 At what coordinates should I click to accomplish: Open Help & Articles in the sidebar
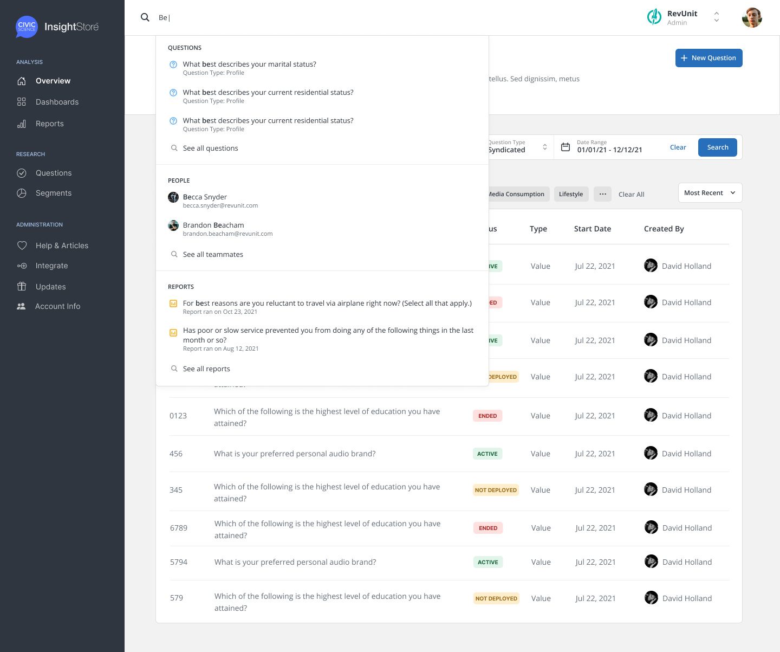[x=62, y=246]
